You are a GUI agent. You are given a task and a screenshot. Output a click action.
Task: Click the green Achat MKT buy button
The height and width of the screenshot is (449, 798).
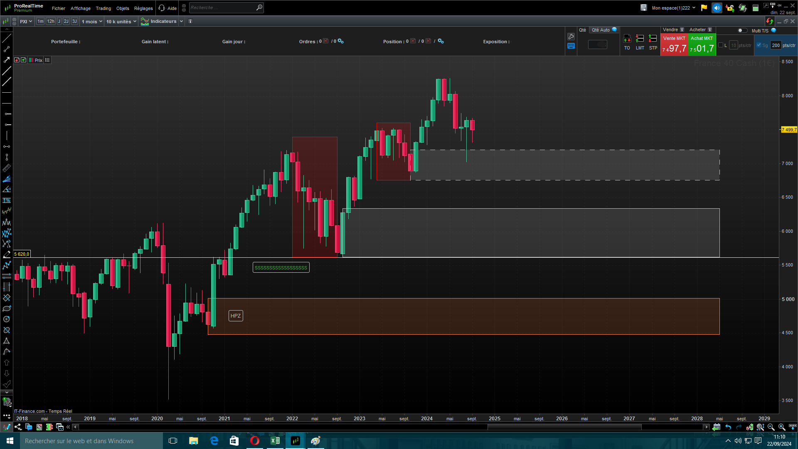[702, 45]
